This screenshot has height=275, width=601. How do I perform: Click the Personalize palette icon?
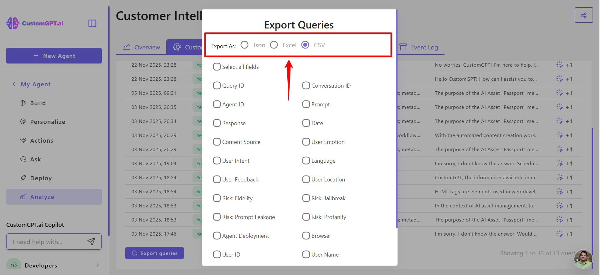[x=23, y=122]
